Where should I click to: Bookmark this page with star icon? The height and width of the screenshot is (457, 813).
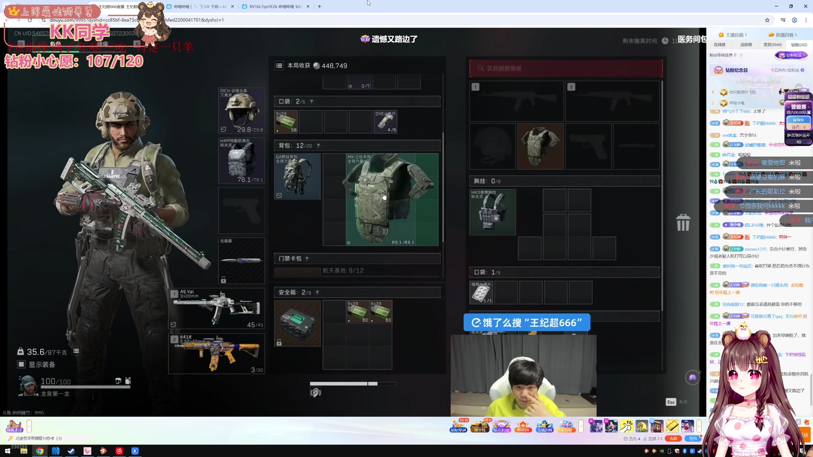coord(767,20)
